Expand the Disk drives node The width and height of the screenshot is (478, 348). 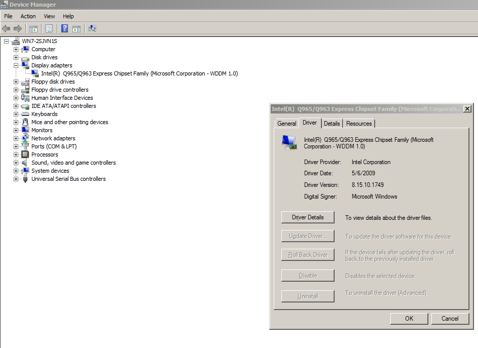(16, 57)
